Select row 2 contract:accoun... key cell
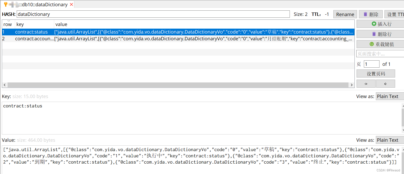This screenshot has width=404, height=174. click(x=34, y=39)
